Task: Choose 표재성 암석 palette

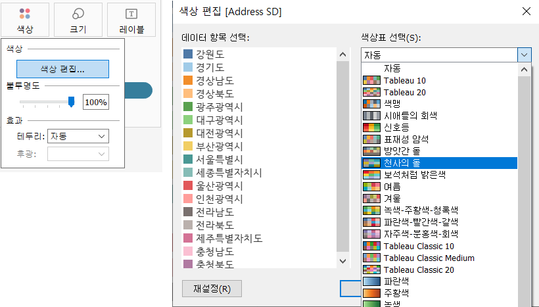Action: (x=440, y=139)
